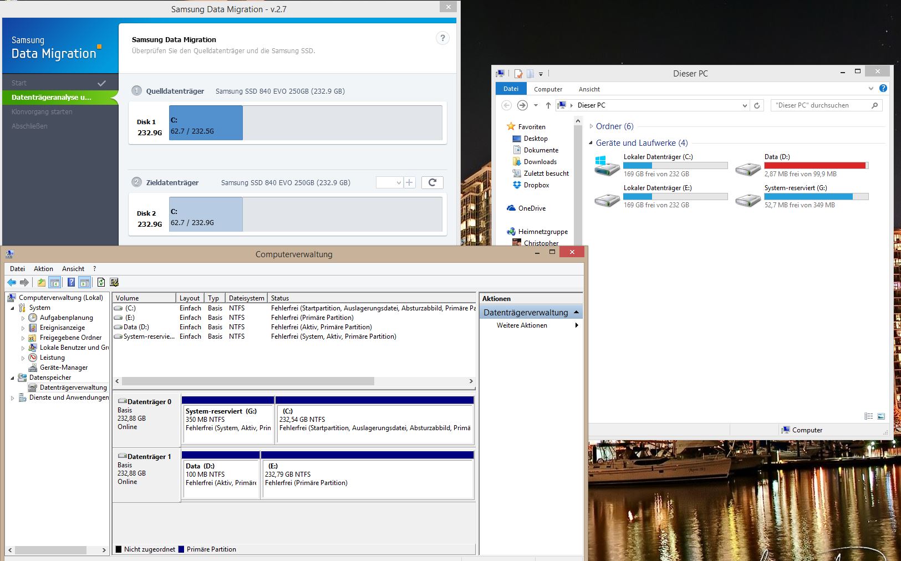Go back using Computerverwaltung toolbar arrow
This screenshot has width=901, height=561.
click(x=12, y=283)
